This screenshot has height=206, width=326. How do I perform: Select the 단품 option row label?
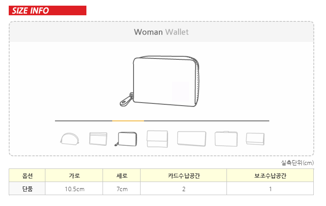(x=27, y=189)
